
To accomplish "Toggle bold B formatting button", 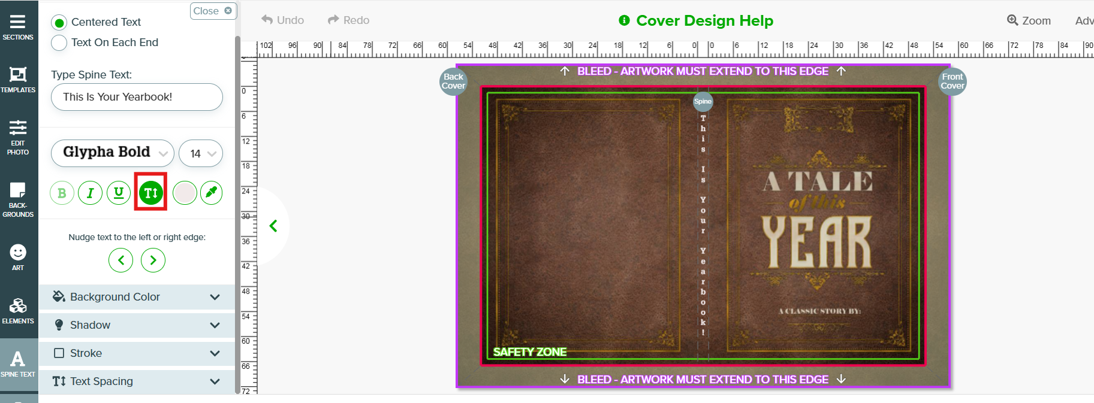I will [62, 193].
